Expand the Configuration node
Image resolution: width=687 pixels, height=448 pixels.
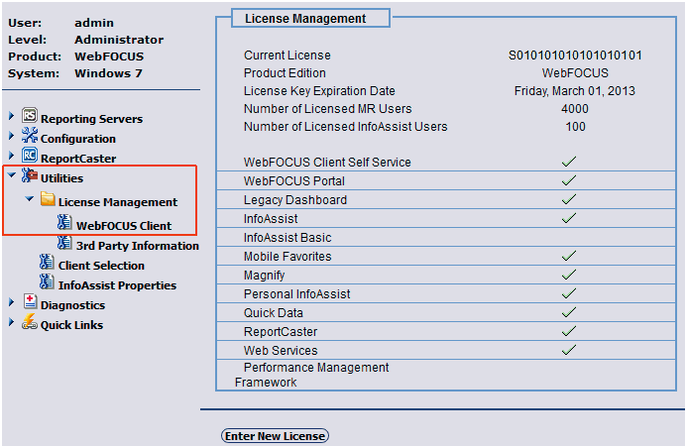click(x=11, y=136)
